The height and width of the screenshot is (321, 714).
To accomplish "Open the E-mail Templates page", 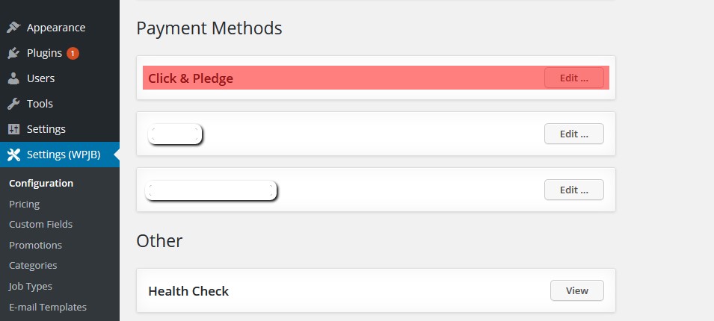I will tap(47, 308).
